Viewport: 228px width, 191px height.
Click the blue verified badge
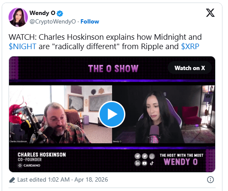[x=60, y=14]
